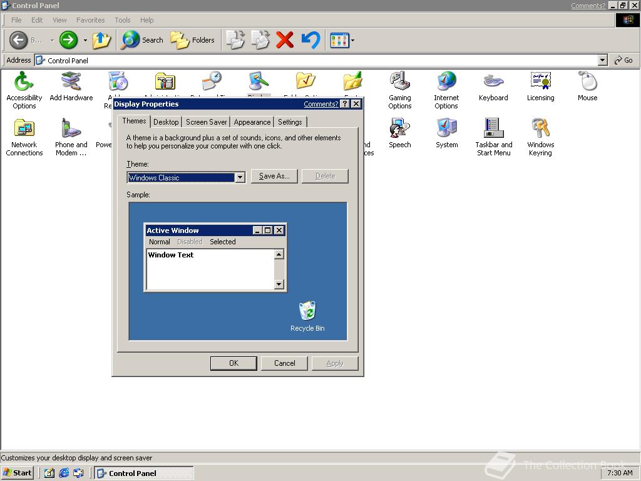Viewport: 641px width, 481px height.
Task: Click Cancel in Display Properties
Action: [x=285, y=363]
